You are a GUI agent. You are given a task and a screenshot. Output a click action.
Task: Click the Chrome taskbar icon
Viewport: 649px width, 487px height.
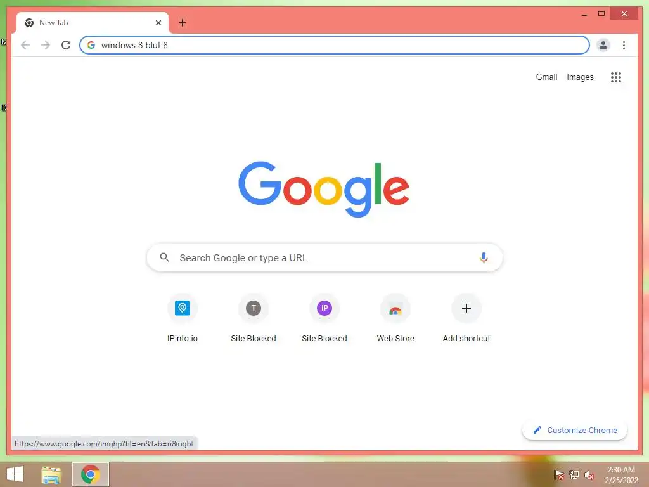(x=90, y=474)
